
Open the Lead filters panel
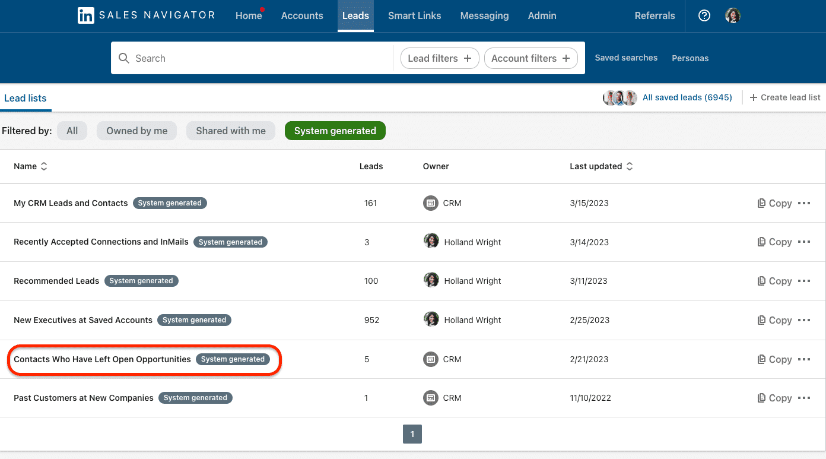pyautogui.click(x=440, y=58)
